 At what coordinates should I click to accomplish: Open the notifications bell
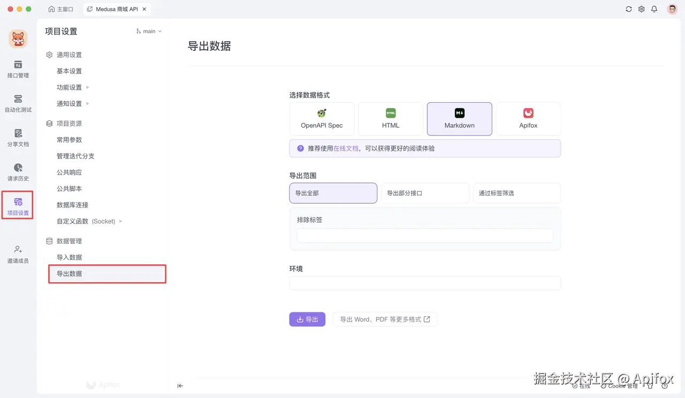pos(654,9)
